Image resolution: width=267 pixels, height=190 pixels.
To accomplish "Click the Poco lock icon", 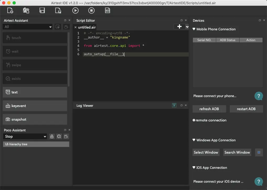I will [x=52, y=136].
